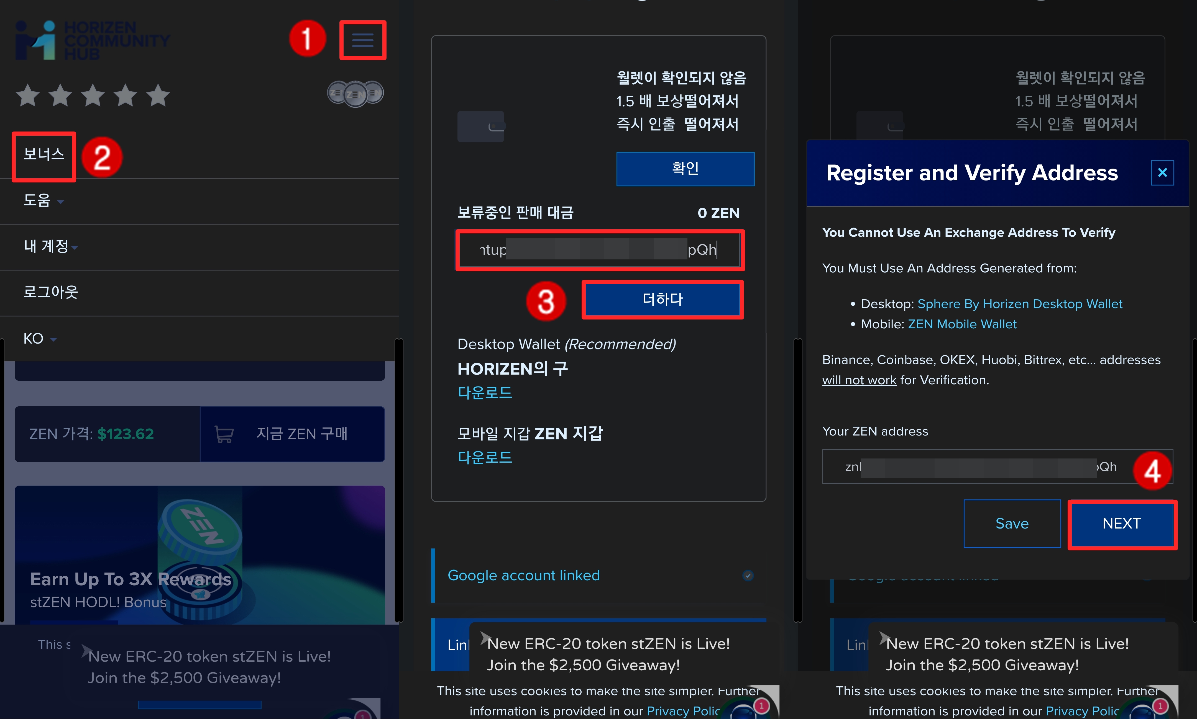The height and width of the screenshot is (719, 1197).
Task: Open the KO language selector
Action: coord(40,338)
